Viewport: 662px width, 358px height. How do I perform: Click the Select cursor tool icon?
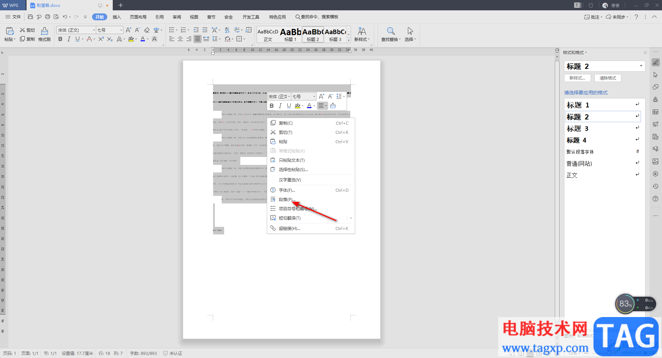click(410, 31)
